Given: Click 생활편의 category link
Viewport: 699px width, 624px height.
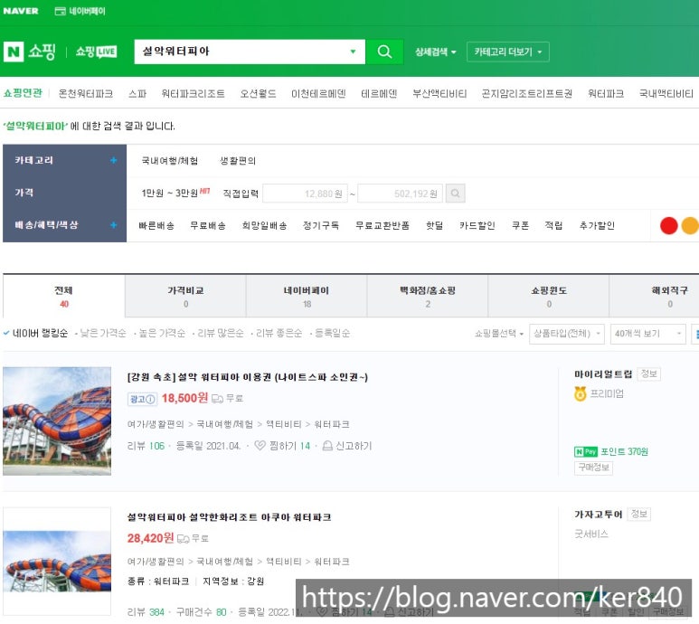Looking at the screenshot, I should pyautogui.click(x=238, y=161).
